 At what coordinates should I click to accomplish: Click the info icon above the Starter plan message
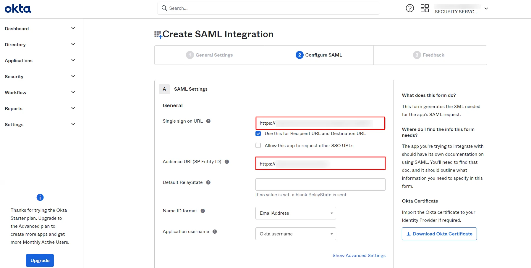coord(40,197)
